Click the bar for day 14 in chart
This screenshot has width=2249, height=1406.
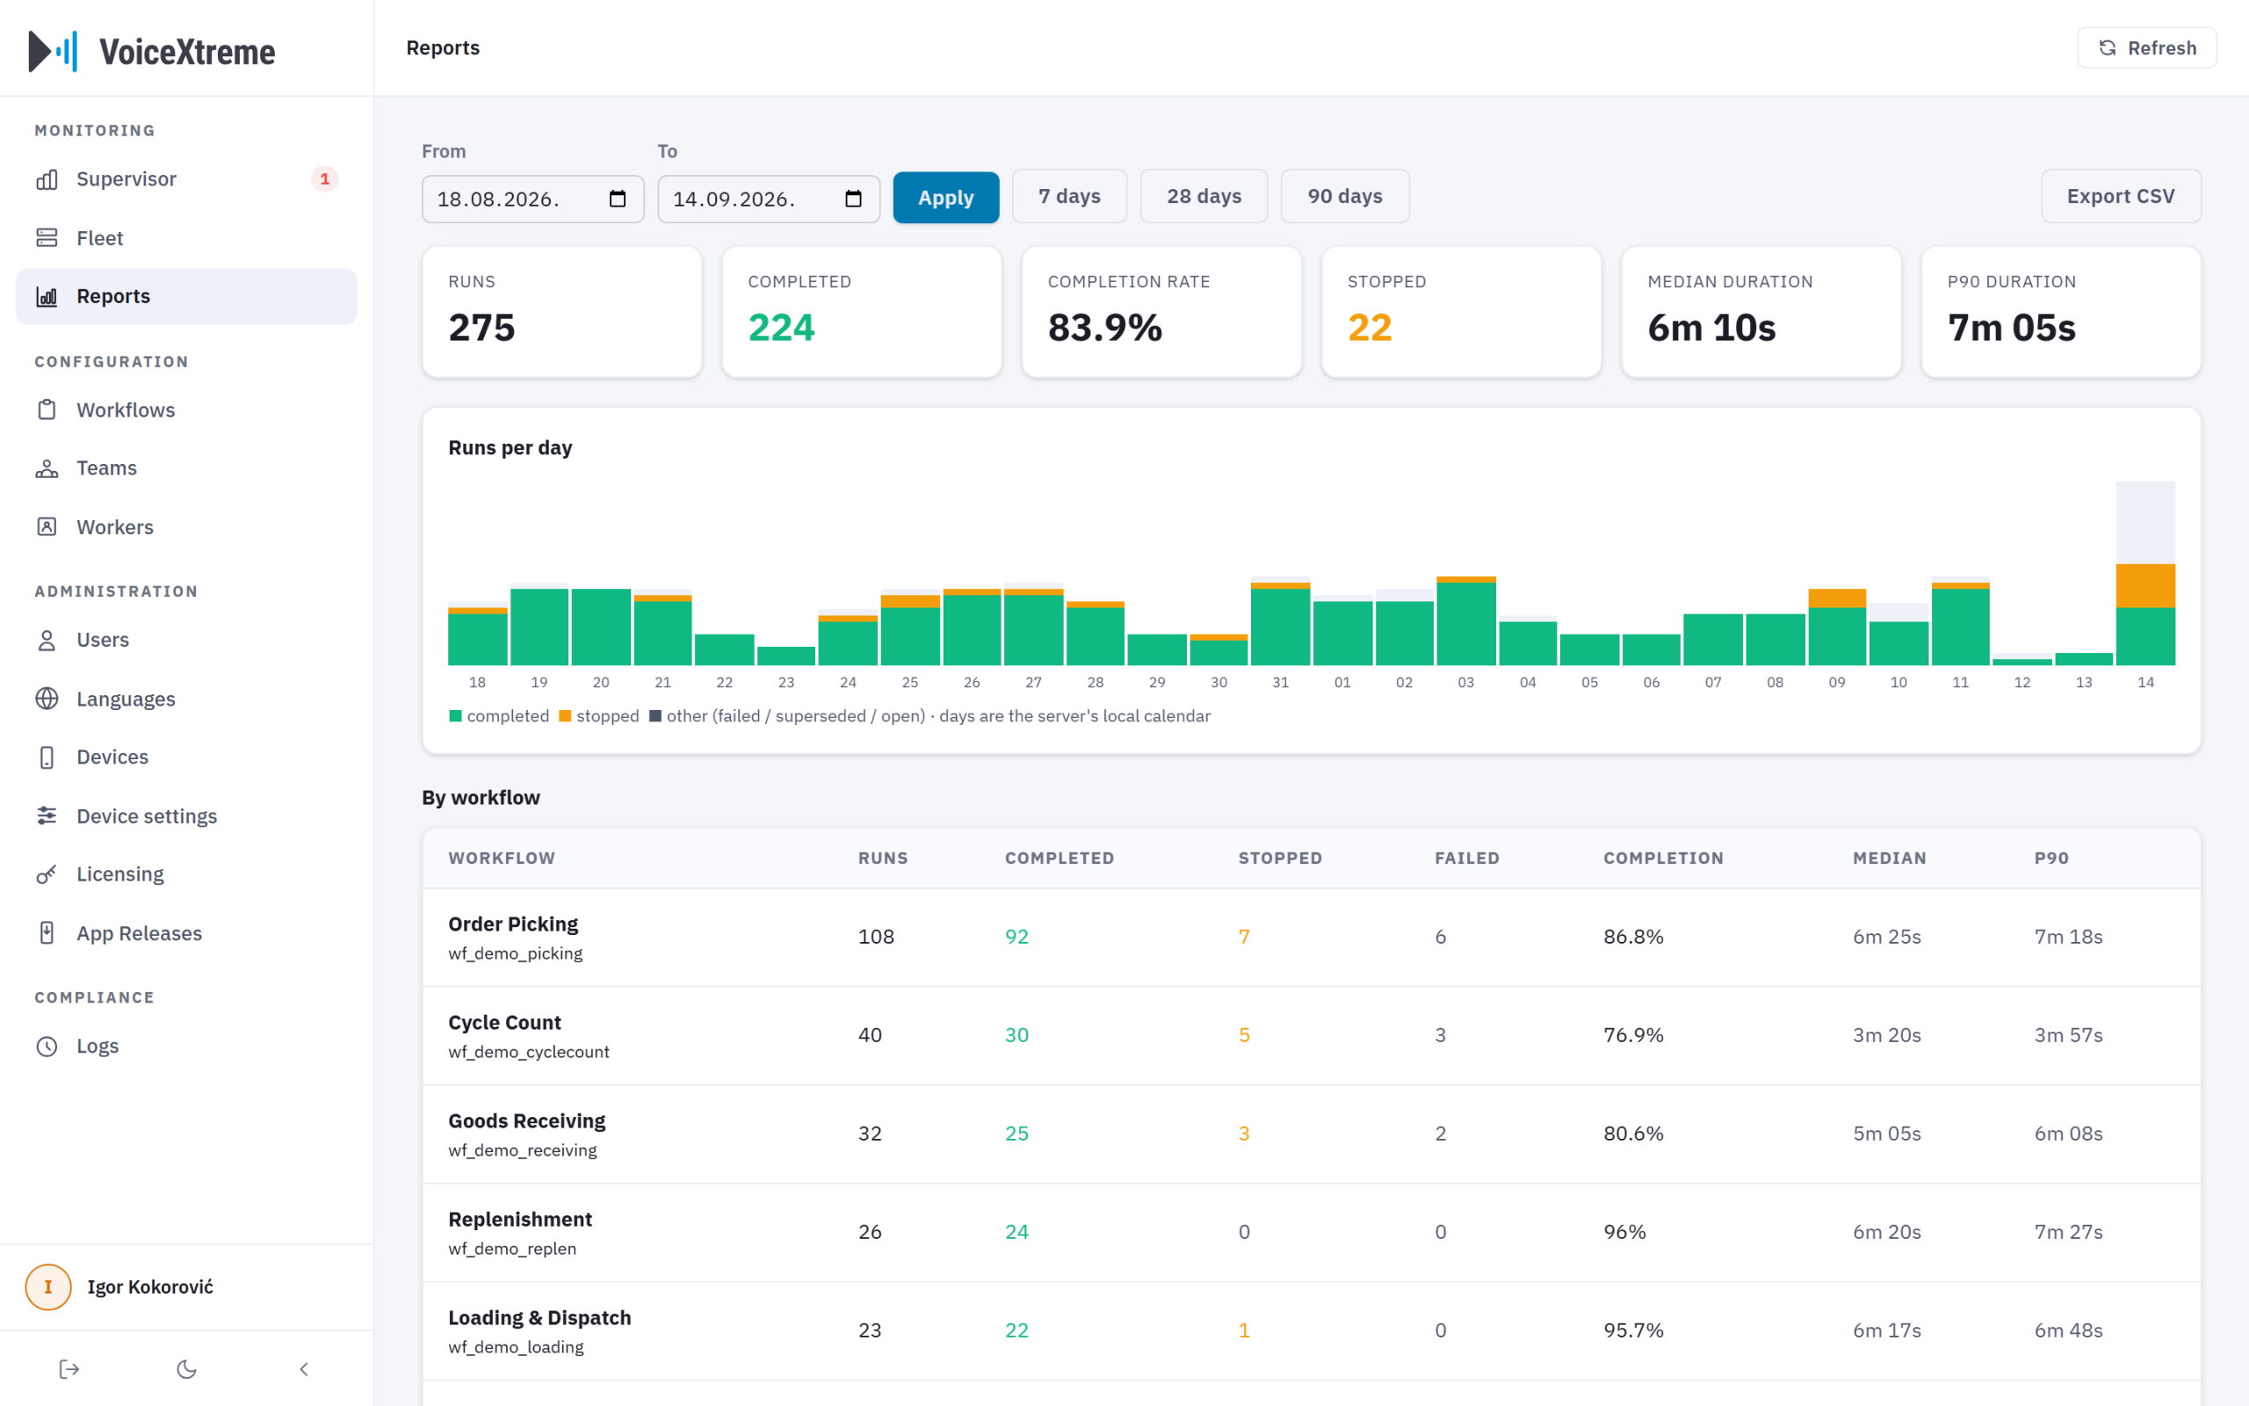point(2146,573)
